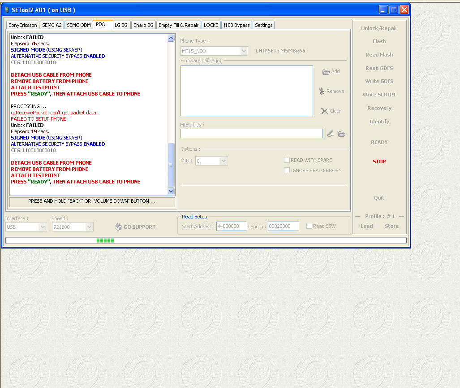460x388 pixels.
Task: Click the Write SCRIPT button
Action: [x=379, y=95]
